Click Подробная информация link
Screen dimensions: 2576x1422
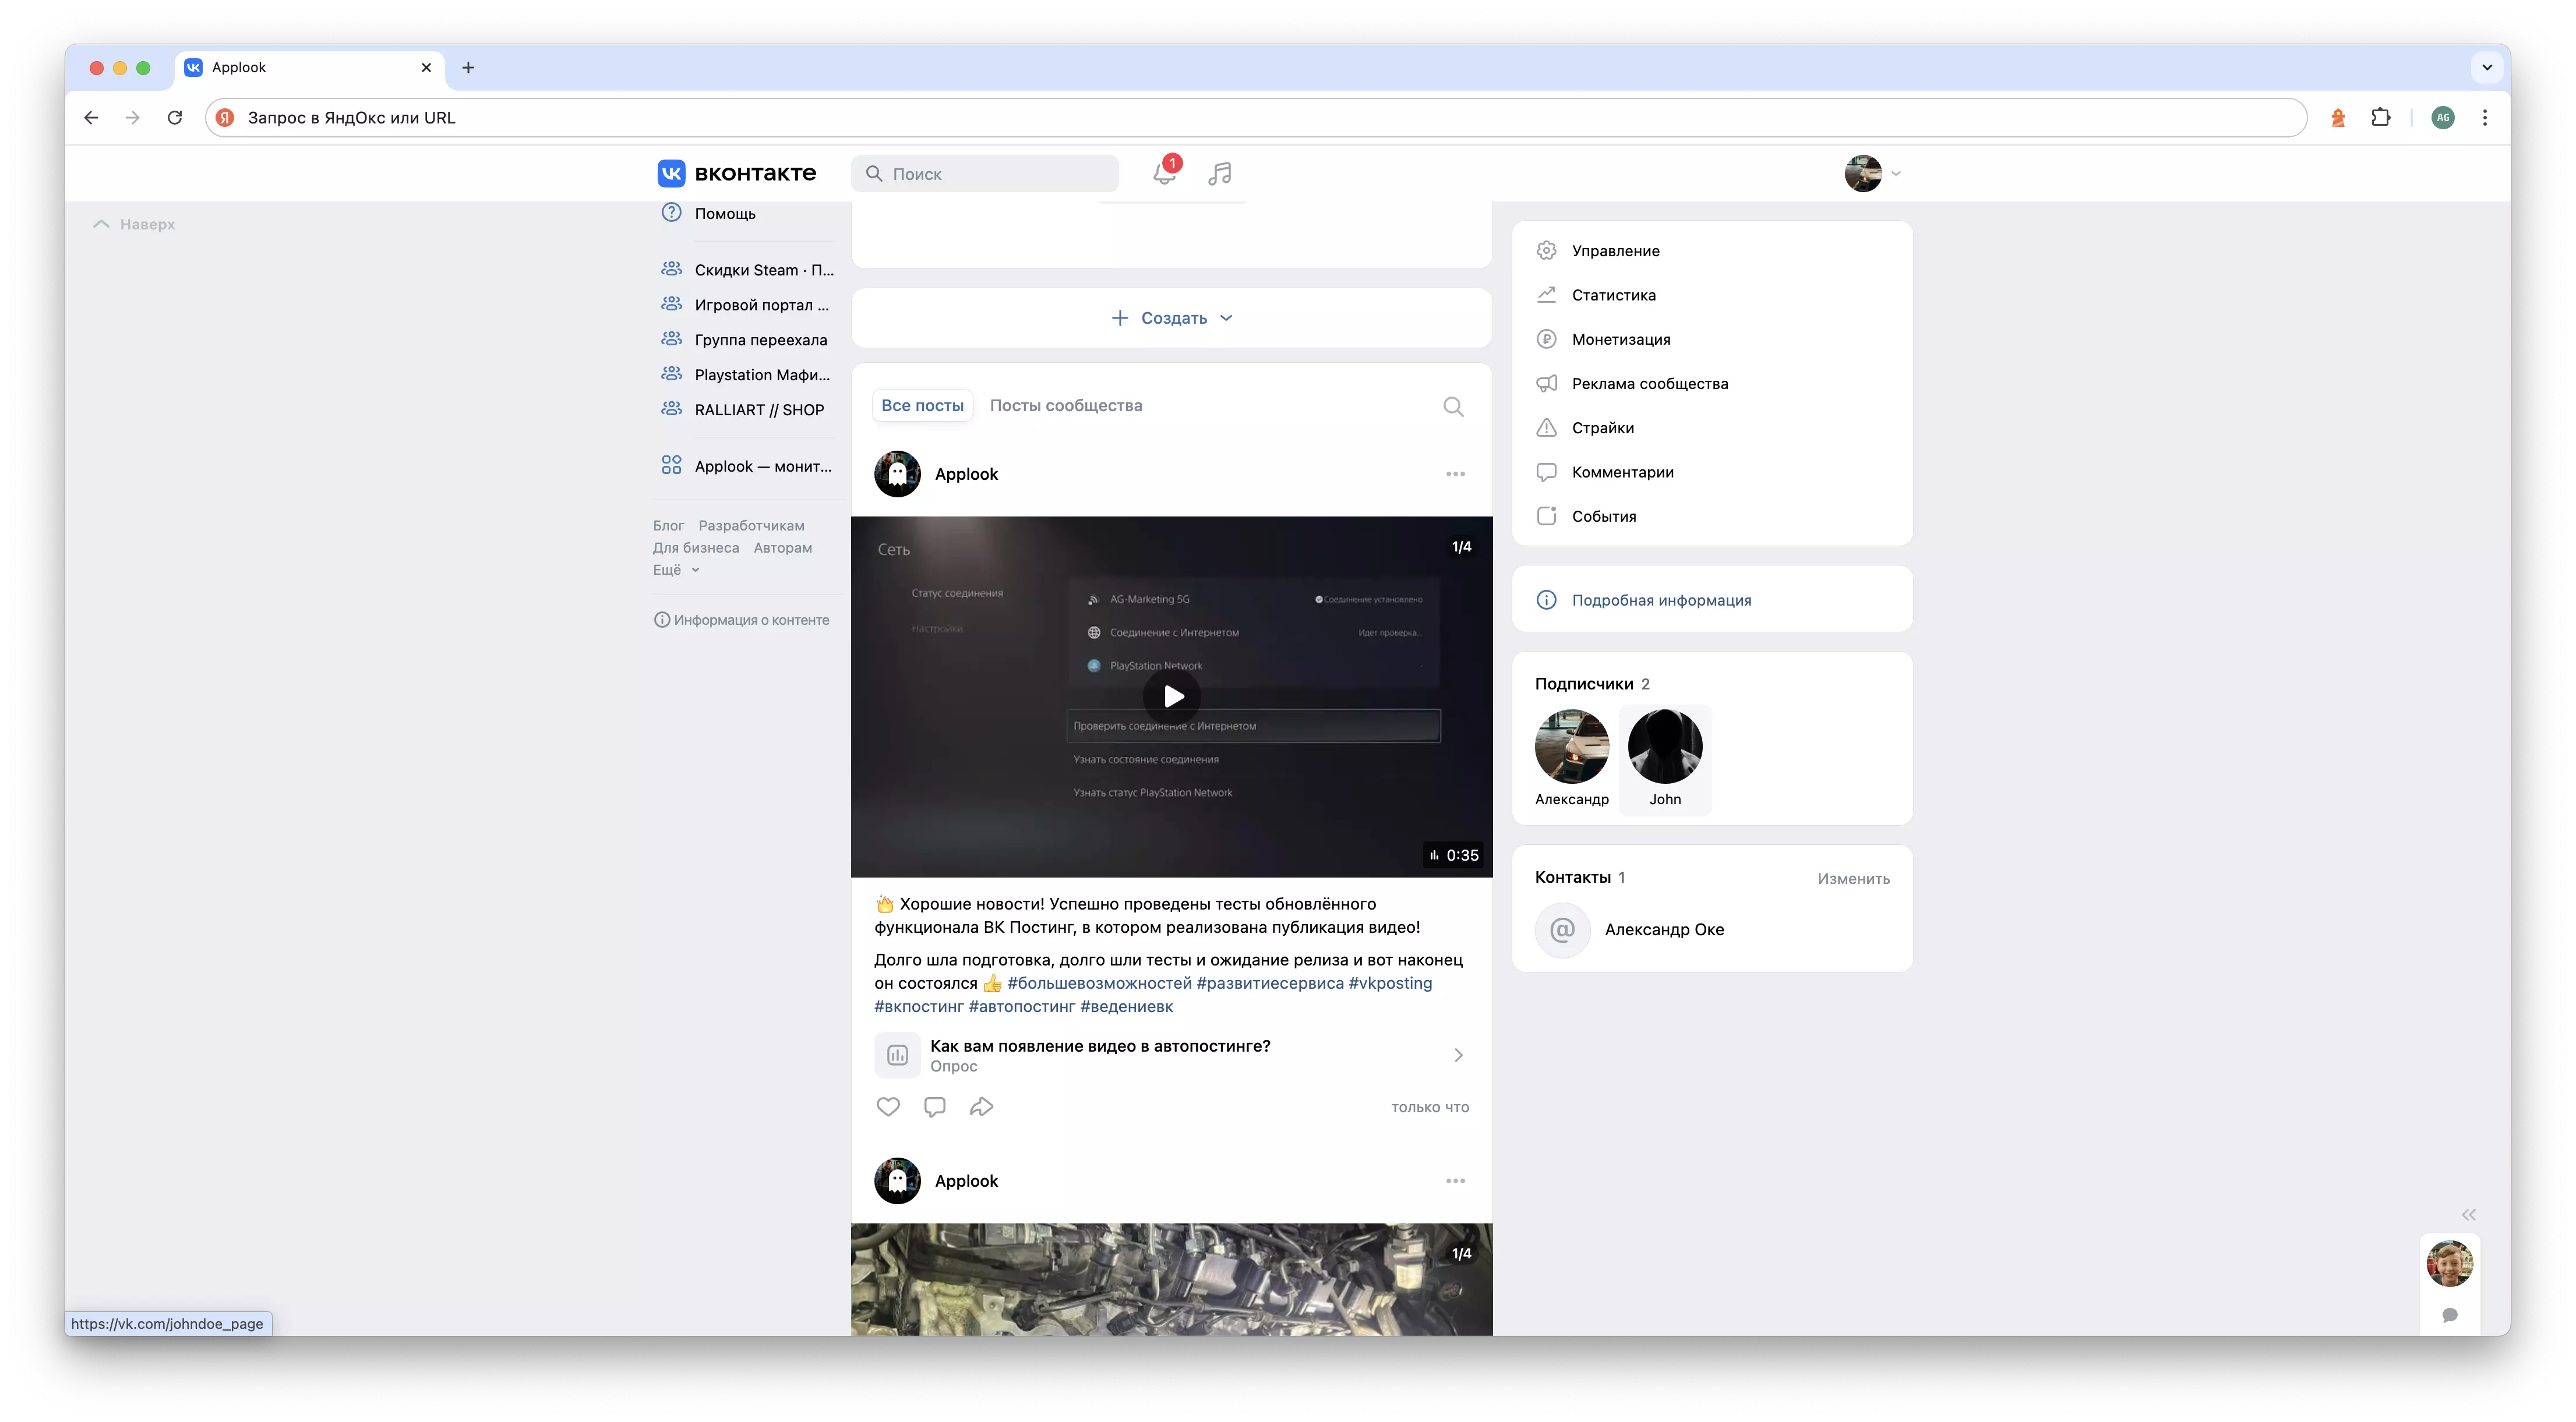point(1661,600)
